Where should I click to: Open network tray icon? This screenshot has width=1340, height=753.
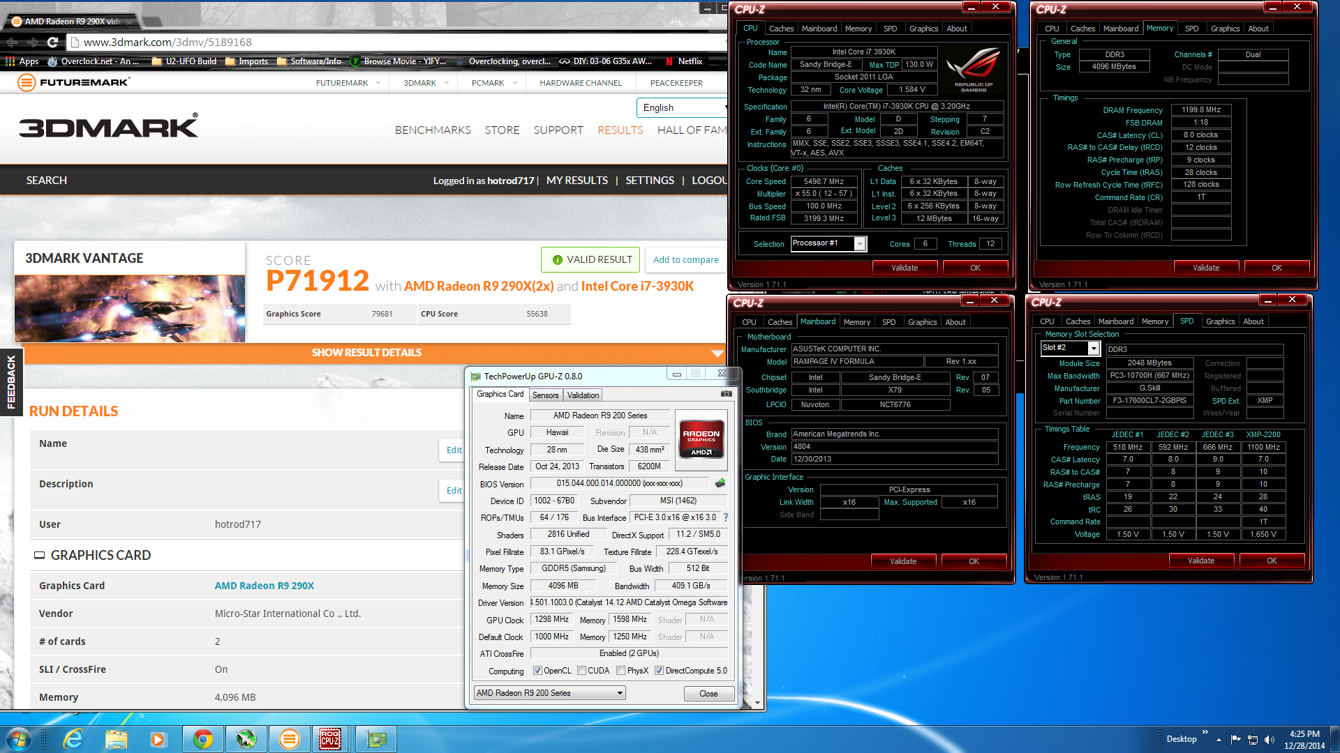[x=1252, y=739]
